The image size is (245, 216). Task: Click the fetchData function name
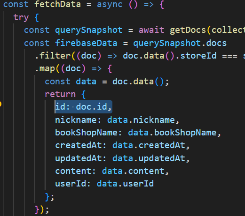[x=57, y=4]
